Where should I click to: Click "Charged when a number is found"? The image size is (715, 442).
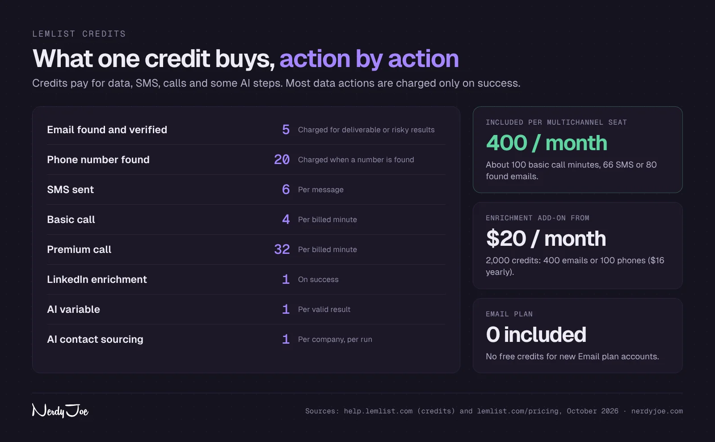pos(356,160)
